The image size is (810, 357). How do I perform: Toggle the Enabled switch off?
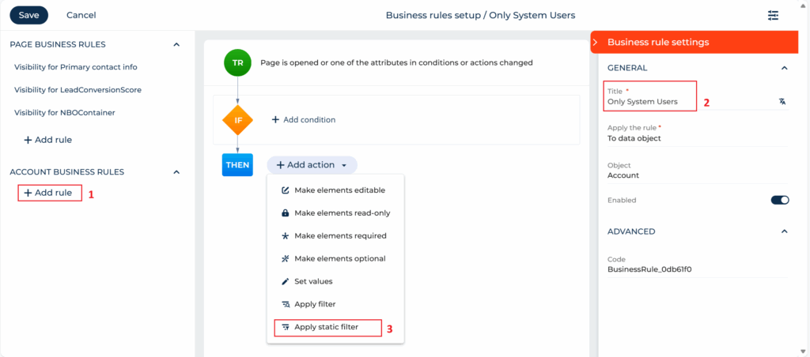[779, 201]
